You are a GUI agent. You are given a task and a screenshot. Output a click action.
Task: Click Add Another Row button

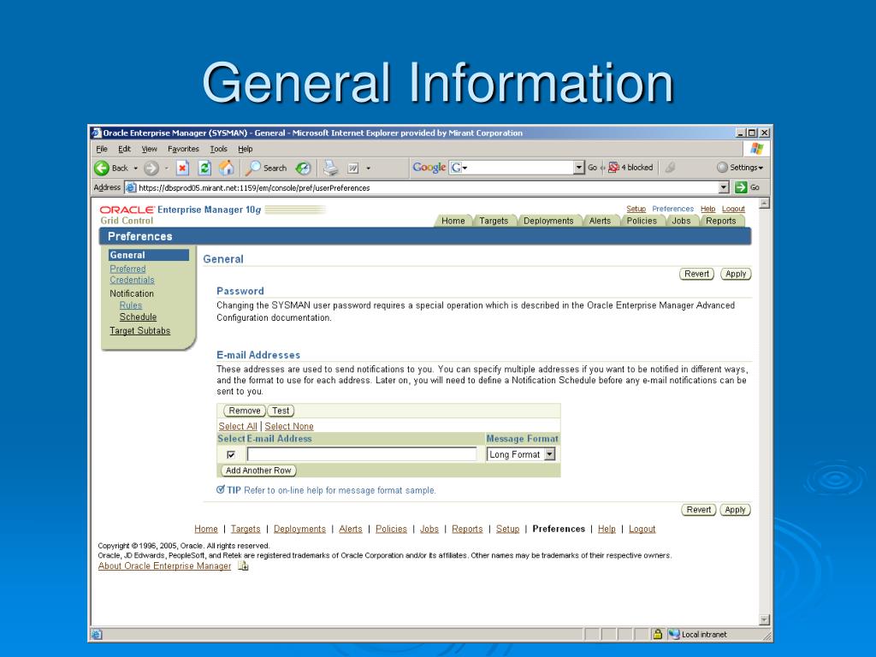(258, 471)
